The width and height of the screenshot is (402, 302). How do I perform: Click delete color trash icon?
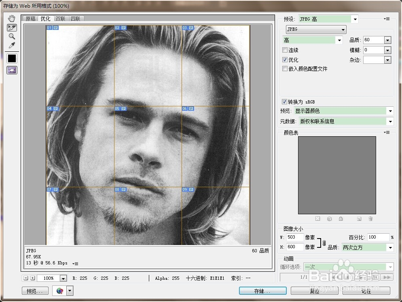(370, 219)
